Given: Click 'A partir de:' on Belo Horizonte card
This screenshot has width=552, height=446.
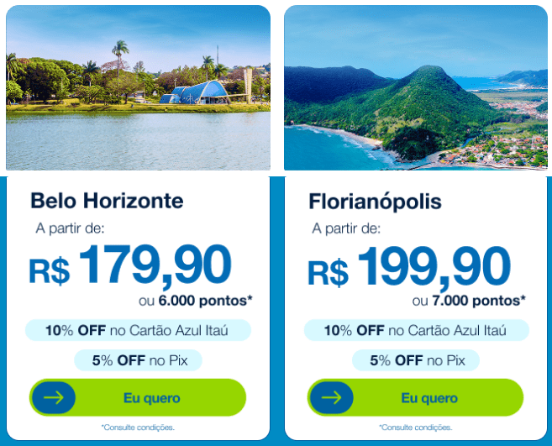Looking at the screenshot, I should (x=71, y=228).
